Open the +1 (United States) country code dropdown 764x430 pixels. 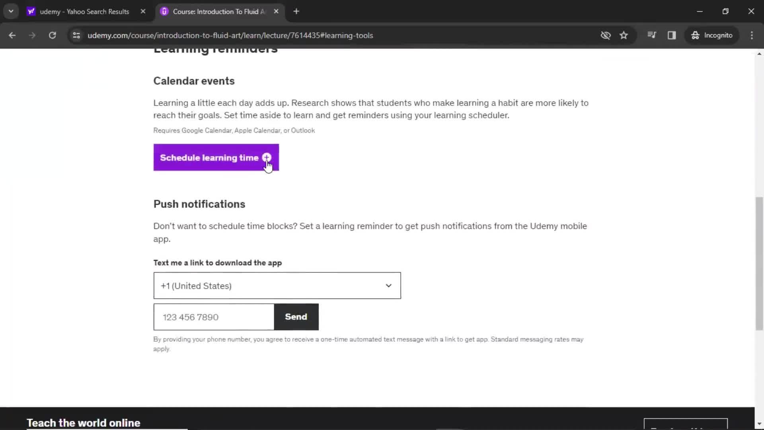coord(277,286)
